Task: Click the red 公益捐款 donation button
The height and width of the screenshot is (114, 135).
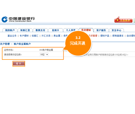Action: coord(123,20)
